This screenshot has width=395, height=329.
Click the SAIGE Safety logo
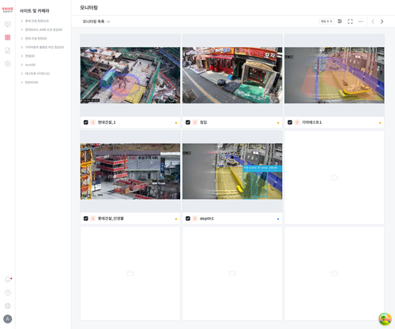click(x=8, y=9)
